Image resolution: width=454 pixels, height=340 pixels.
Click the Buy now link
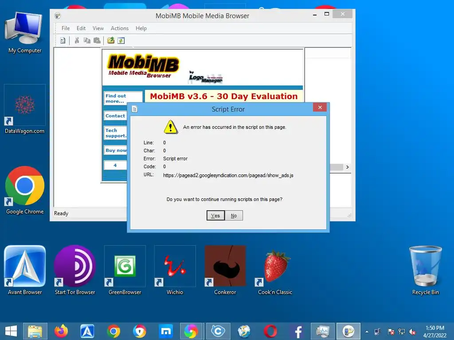click(116, 151)
